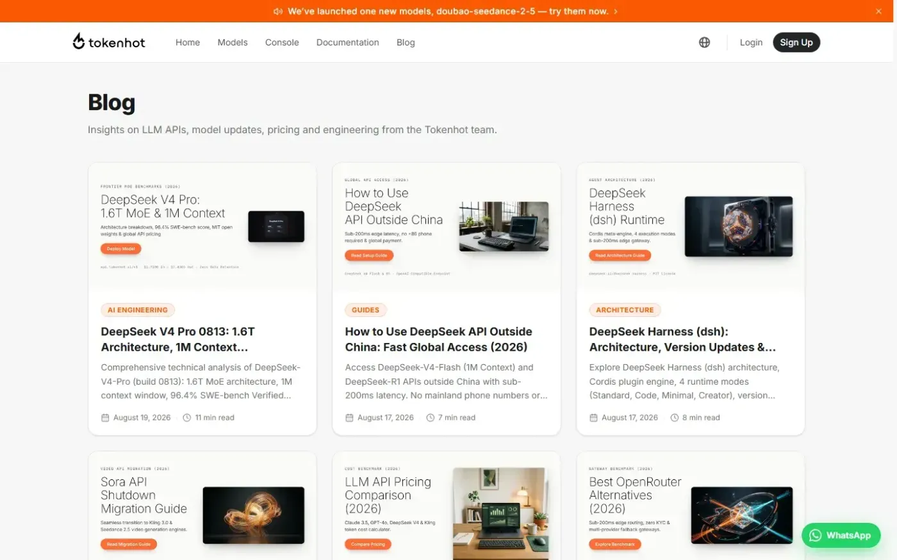Open Best OpenRouter Alternatives thumbnail
The height and width of the screenshot is (560, 897).
click(691, 506)
